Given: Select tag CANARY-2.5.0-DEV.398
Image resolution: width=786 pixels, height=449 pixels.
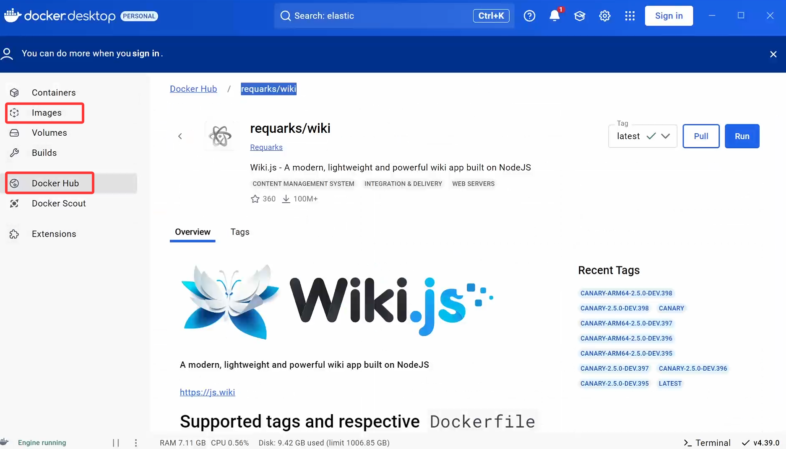Looking at the screenshot, I should click(x=614, y=308).
